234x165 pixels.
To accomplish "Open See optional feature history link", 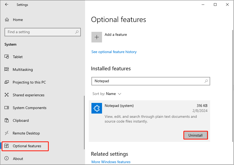I will pyautogui.click(x=114, y=52).
